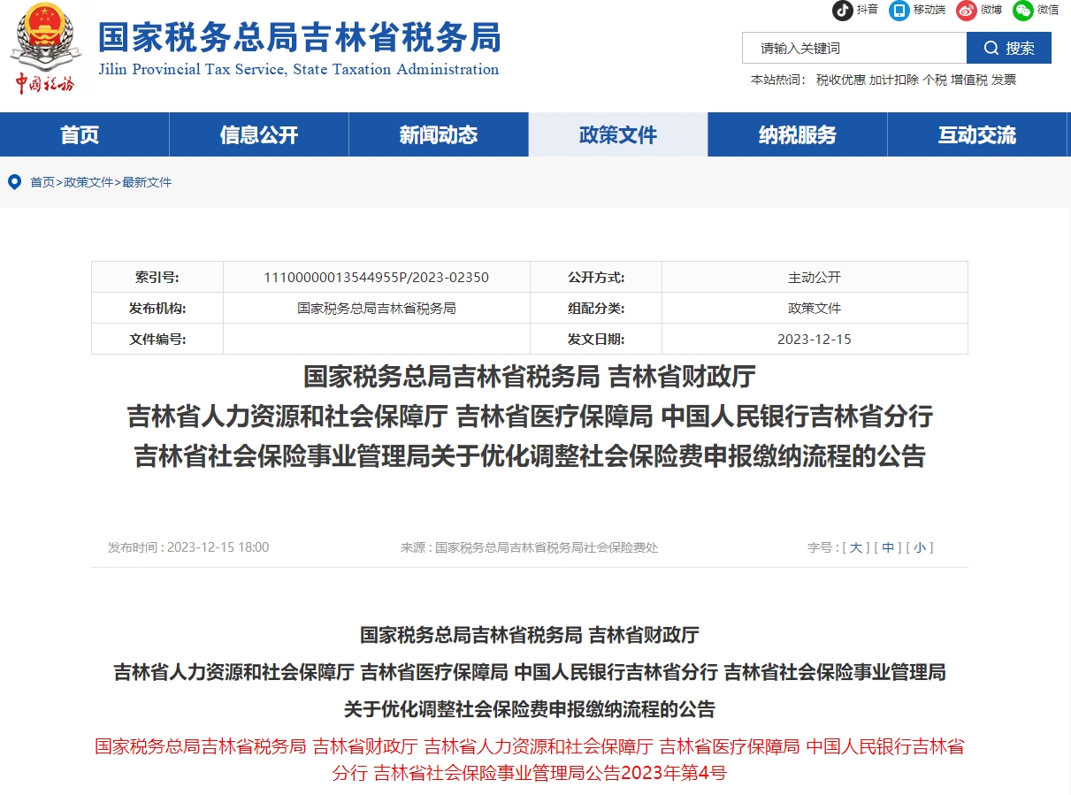Open the 新闻动态 navigation tab
Screen dimensions: 1071x795
click(x=439, y=135)
